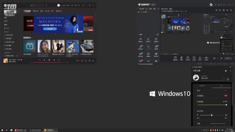Click the 36 dB microphone gain slider

coord(212,105)
